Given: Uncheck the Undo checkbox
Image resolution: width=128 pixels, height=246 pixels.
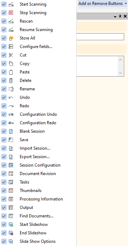Looking at the screenshot, I should pos(4,97).
